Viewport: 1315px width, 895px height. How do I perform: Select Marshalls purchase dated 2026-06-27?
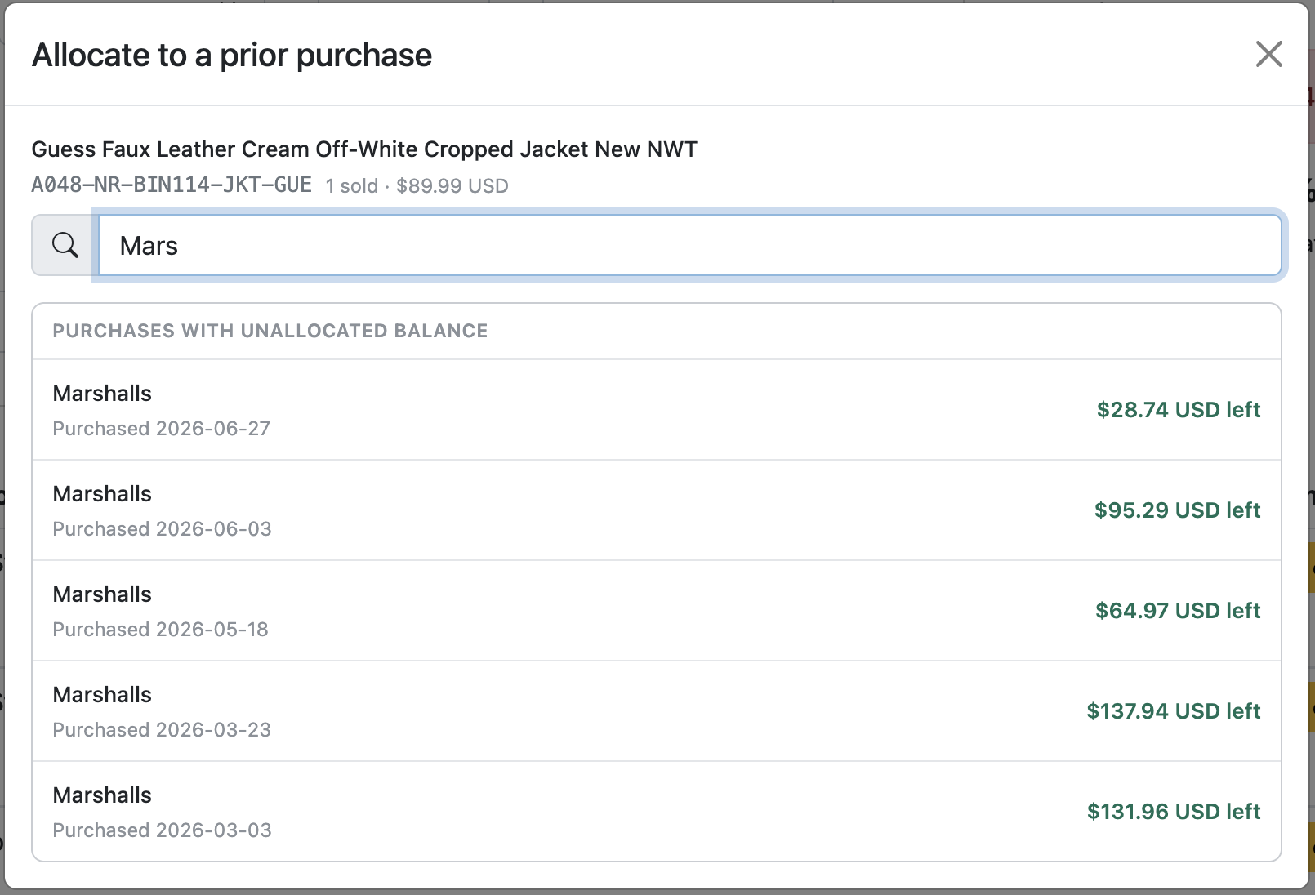point(657,410)
